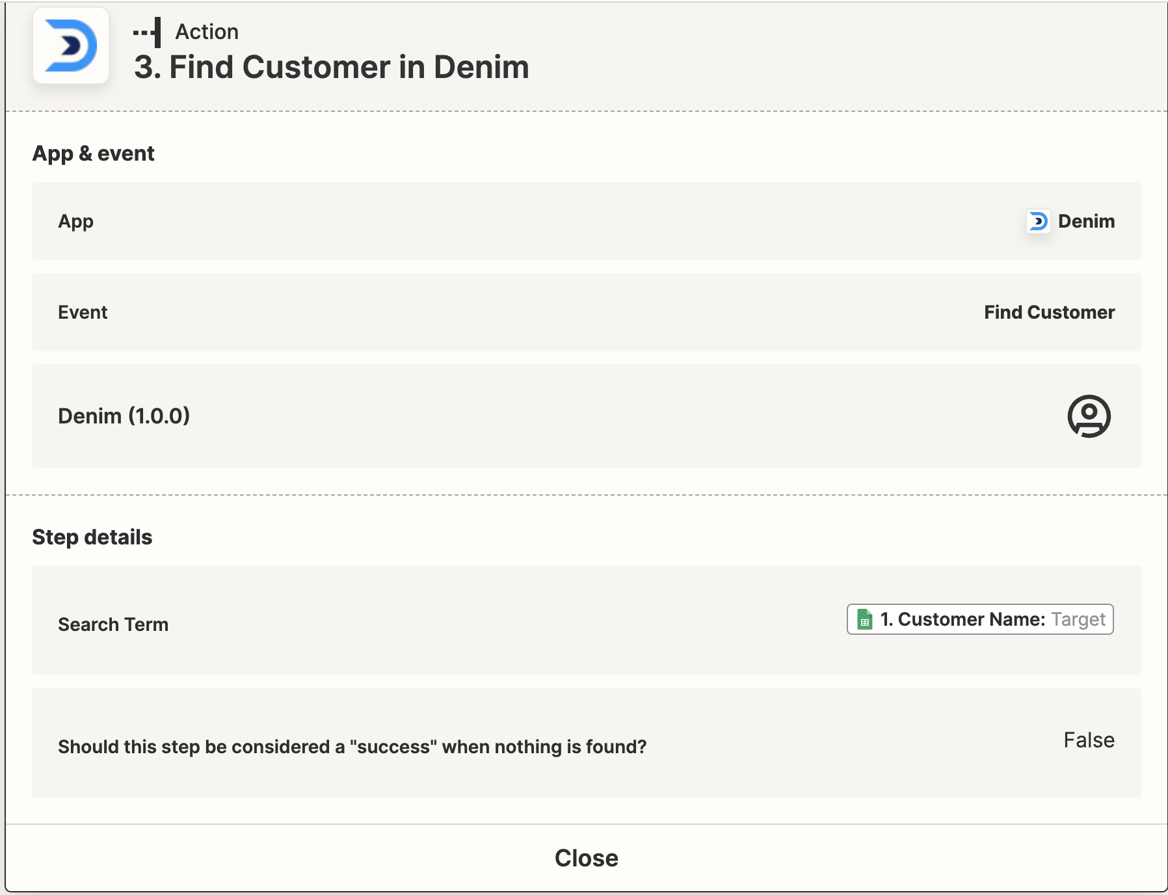Click the Google Sheets icon in Search Term
Image resolution: width=1168 pixels, height=895 pixels.
point(864,619)
